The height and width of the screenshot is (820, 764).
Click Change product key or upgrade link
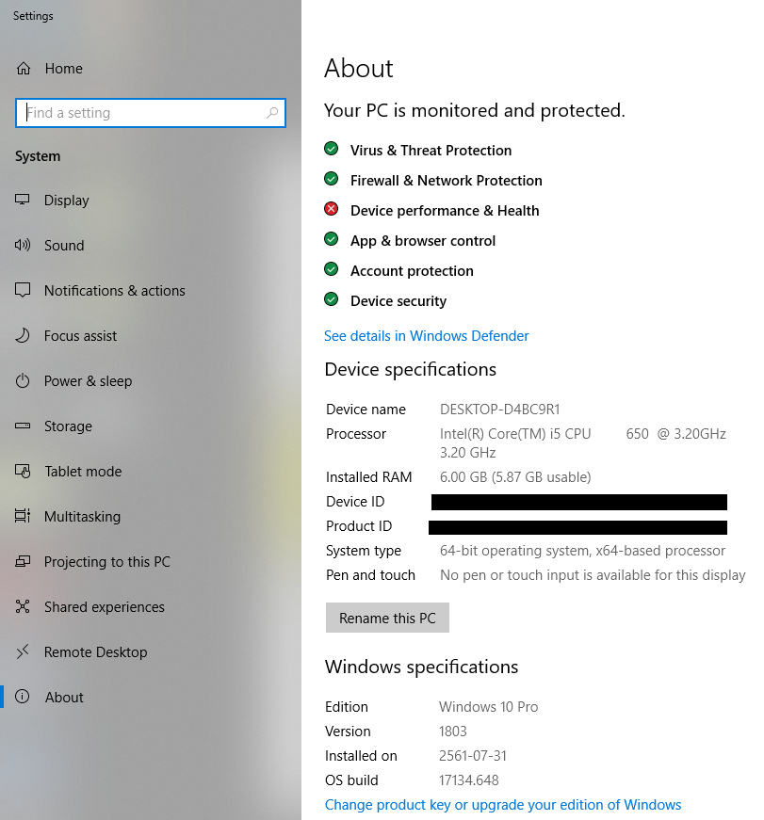coord(502,805)
